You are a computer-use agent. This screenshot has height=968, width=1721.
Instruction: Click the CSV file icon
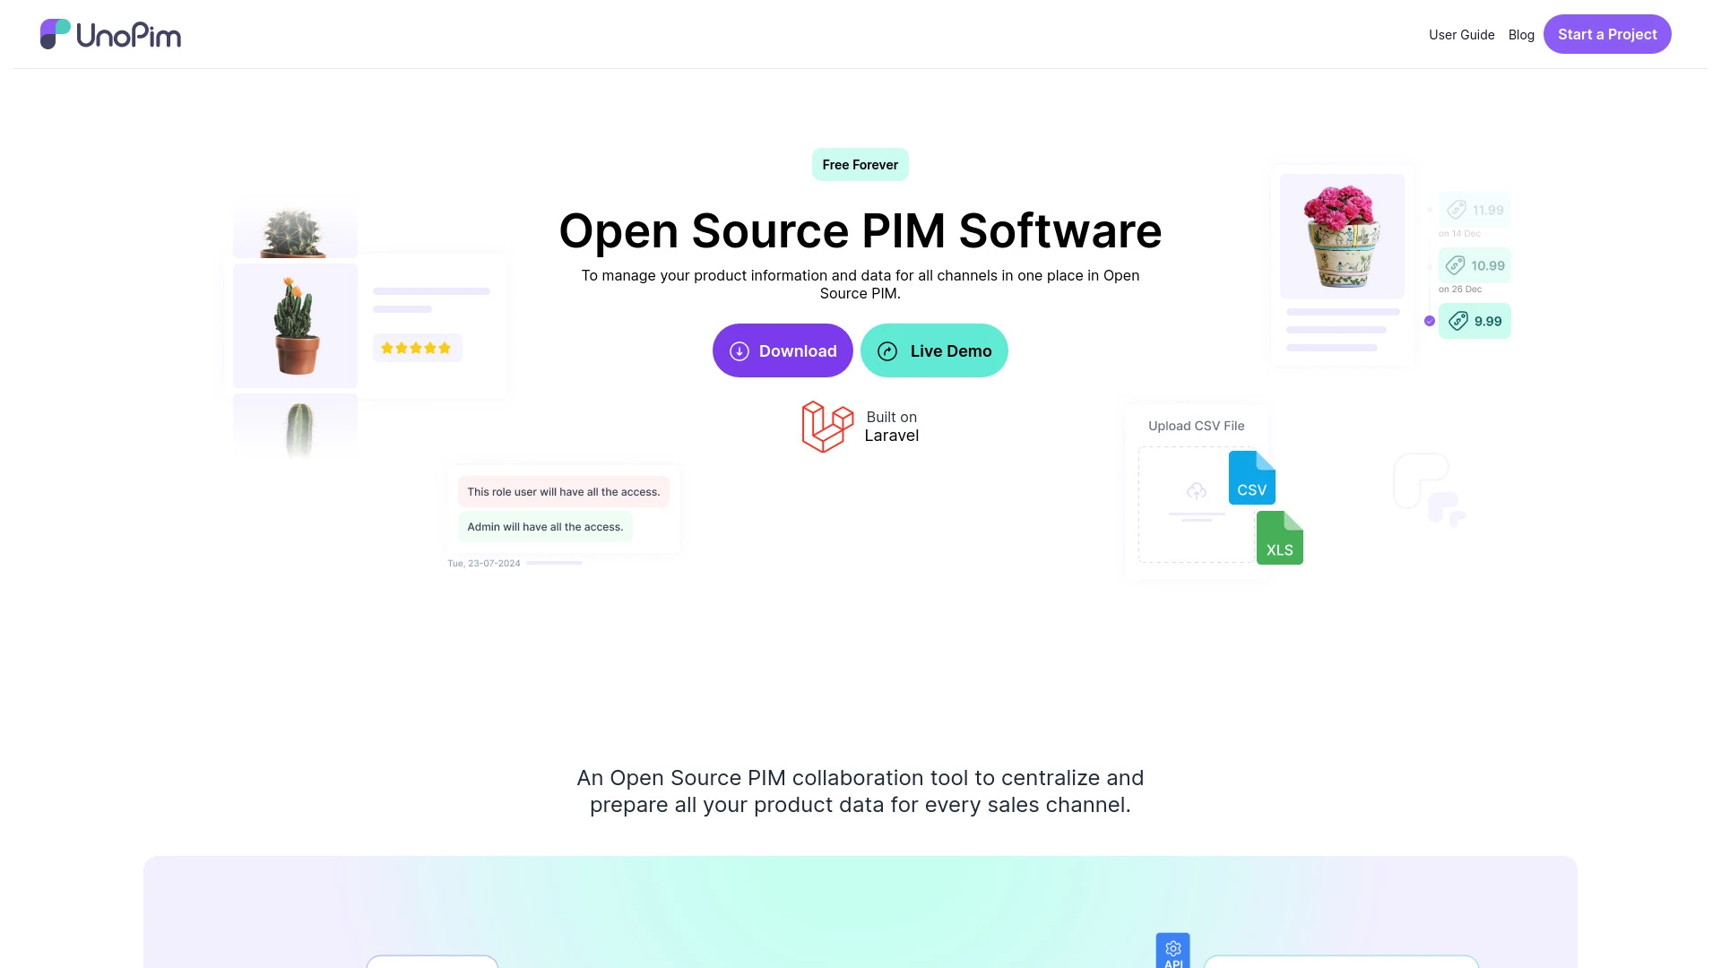pos(1250,476)
